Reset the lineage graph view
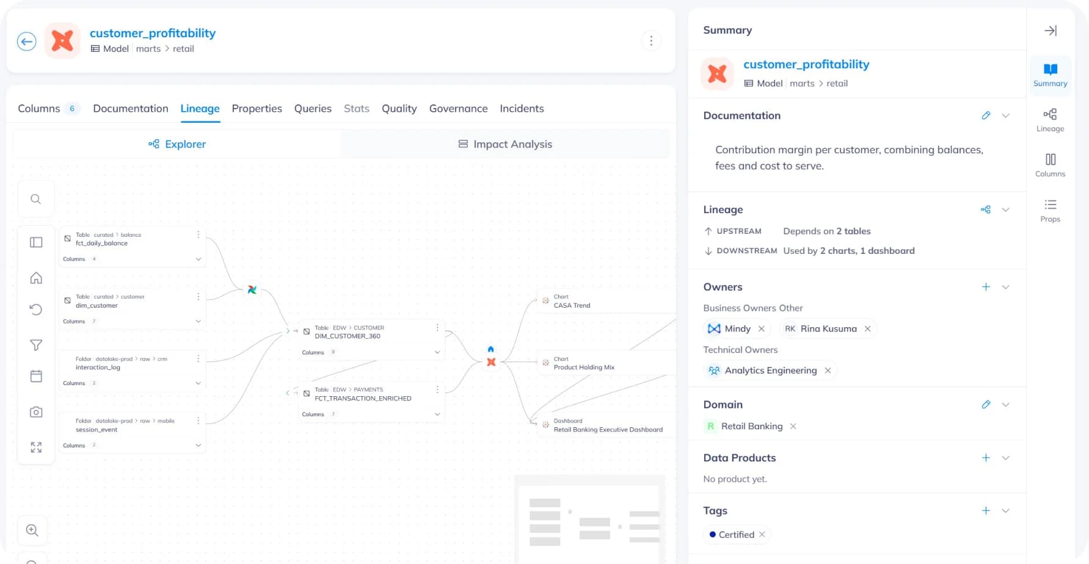Viewport: 1089px width, 564px height. tap(36, 309)
